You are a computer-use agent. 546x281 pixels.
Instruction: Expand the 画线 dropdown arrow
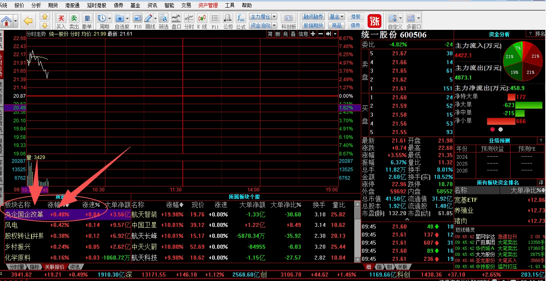coord(155,18)
